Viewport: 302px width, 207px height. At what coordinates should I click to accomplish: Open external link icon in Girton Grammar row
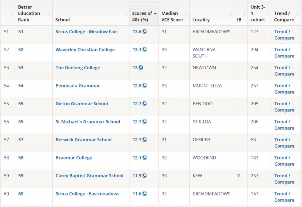pos(145,104)
